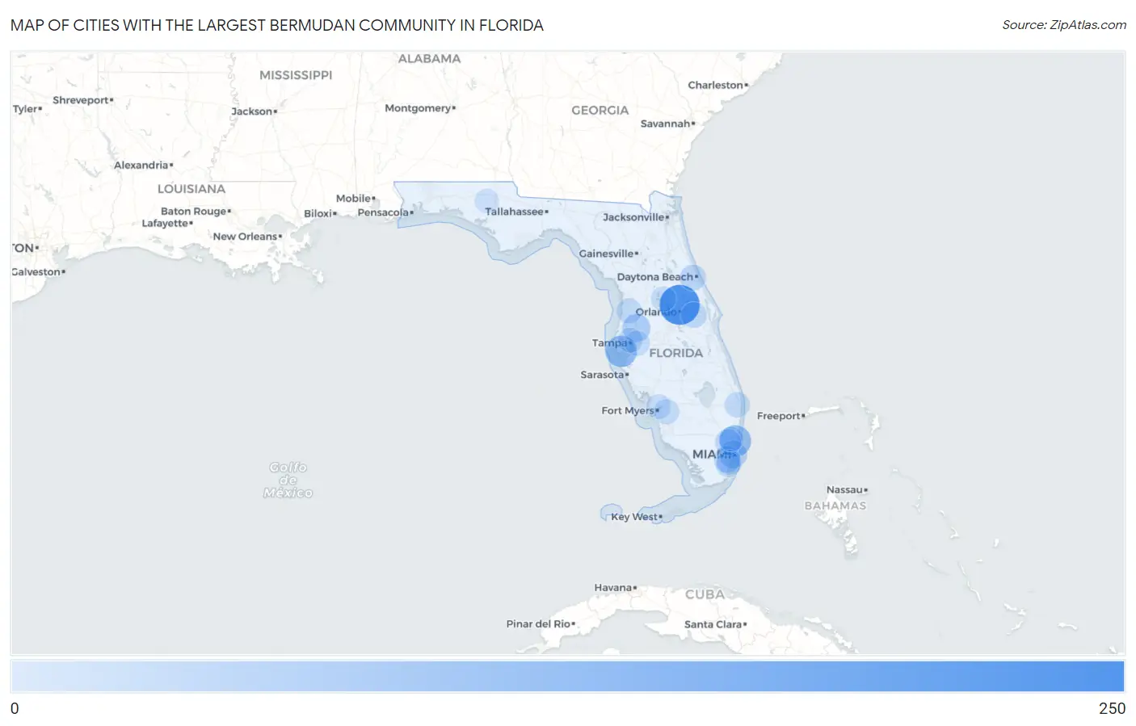This screenshot has width=1136, height=726.
Task: Click the legend maximum value 250
Action: pyautogui.click(x=1112, y=708)
